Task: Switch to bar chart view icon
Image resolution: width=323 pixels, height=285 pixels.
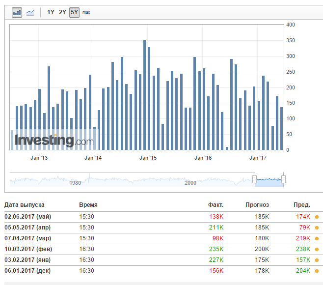Action: (17, 12)
